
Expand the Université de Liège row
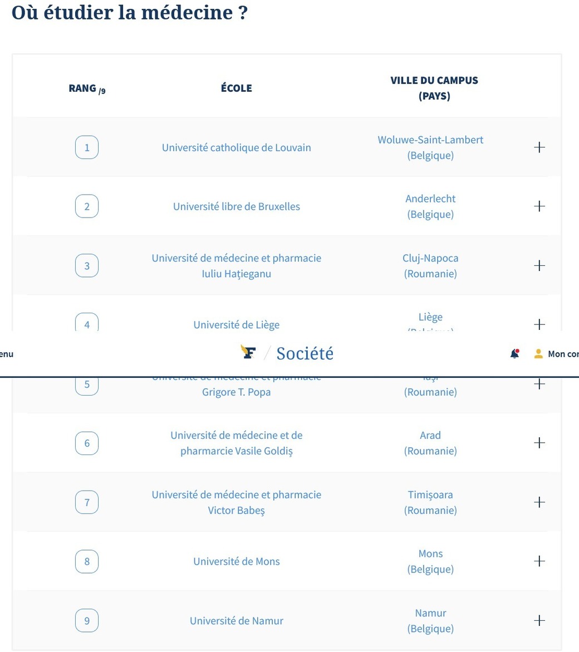click(539, 324)
